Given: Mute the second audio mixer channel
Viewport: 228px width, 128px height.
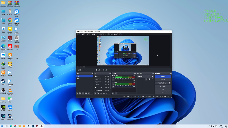Looking at the screenshot, I should coord(113,87).
